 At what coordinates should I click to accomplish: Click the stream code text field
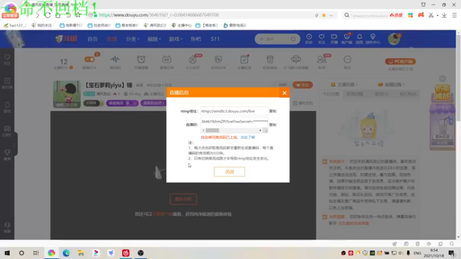pyautogui.click(x=234, y=121)
